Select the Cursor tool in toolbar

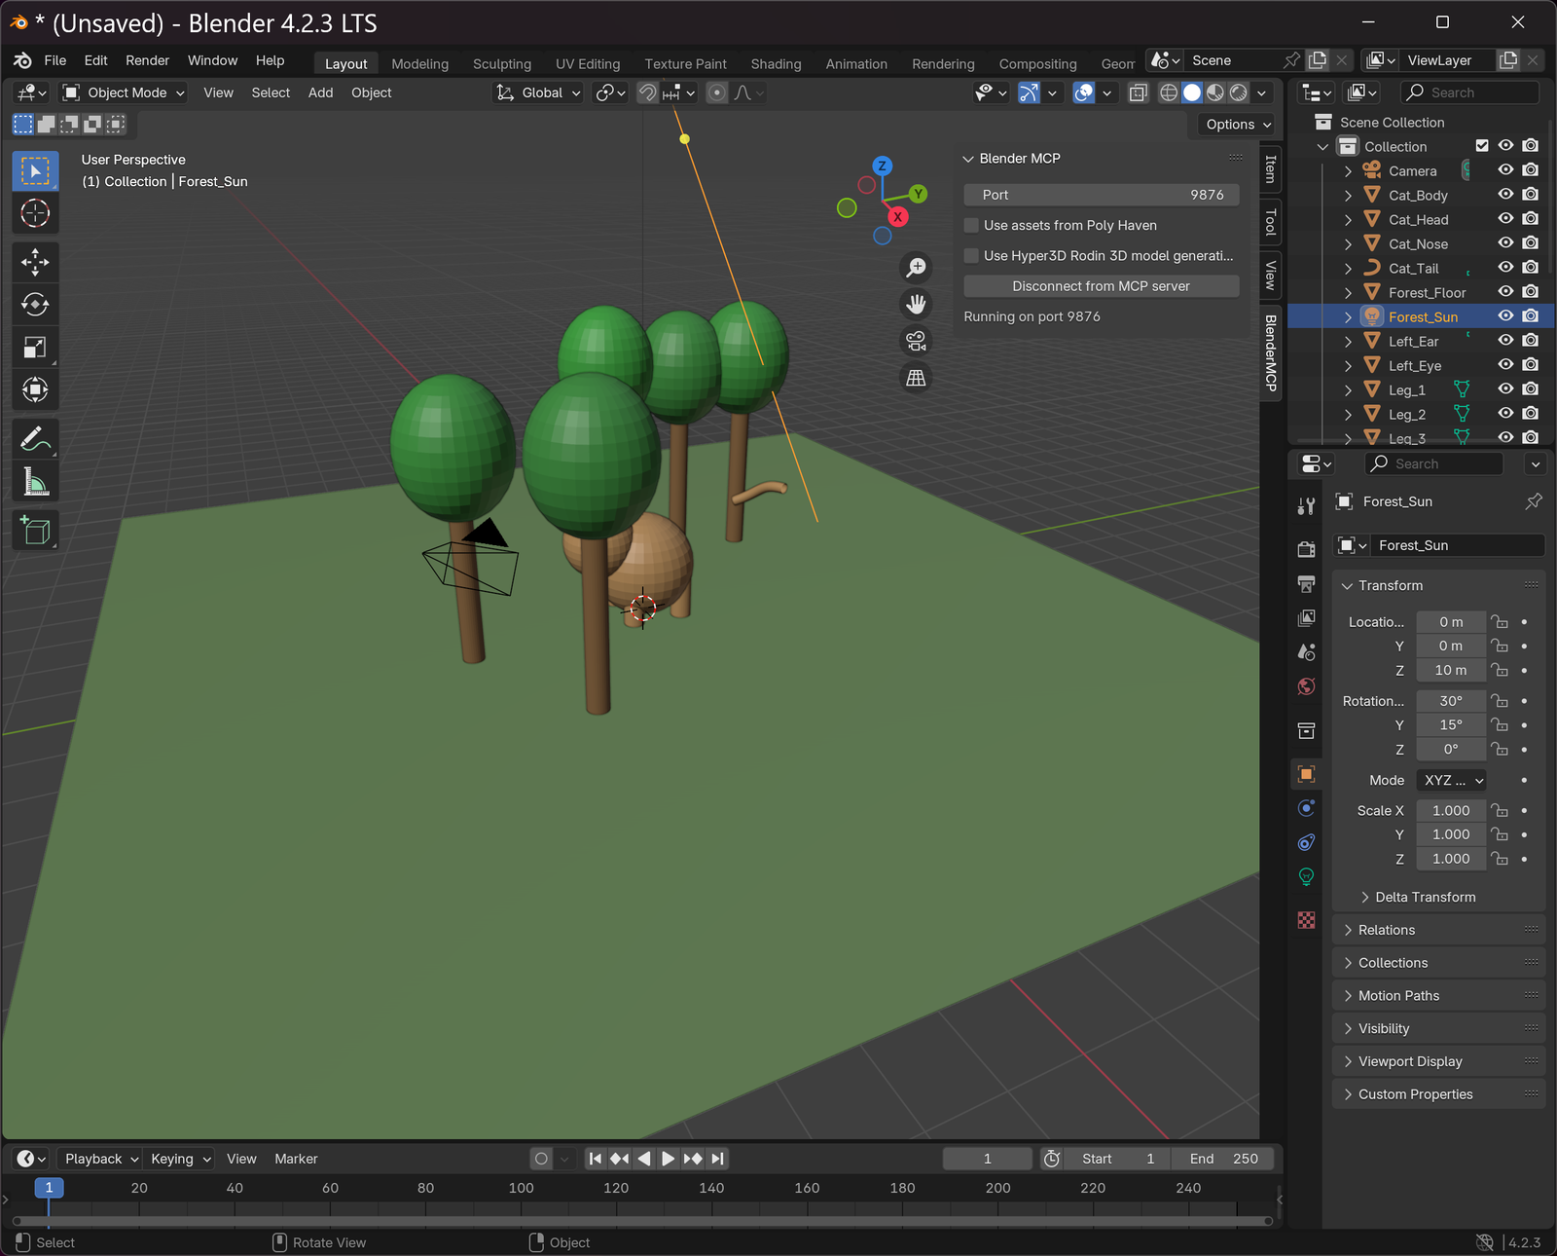[35, 213]
